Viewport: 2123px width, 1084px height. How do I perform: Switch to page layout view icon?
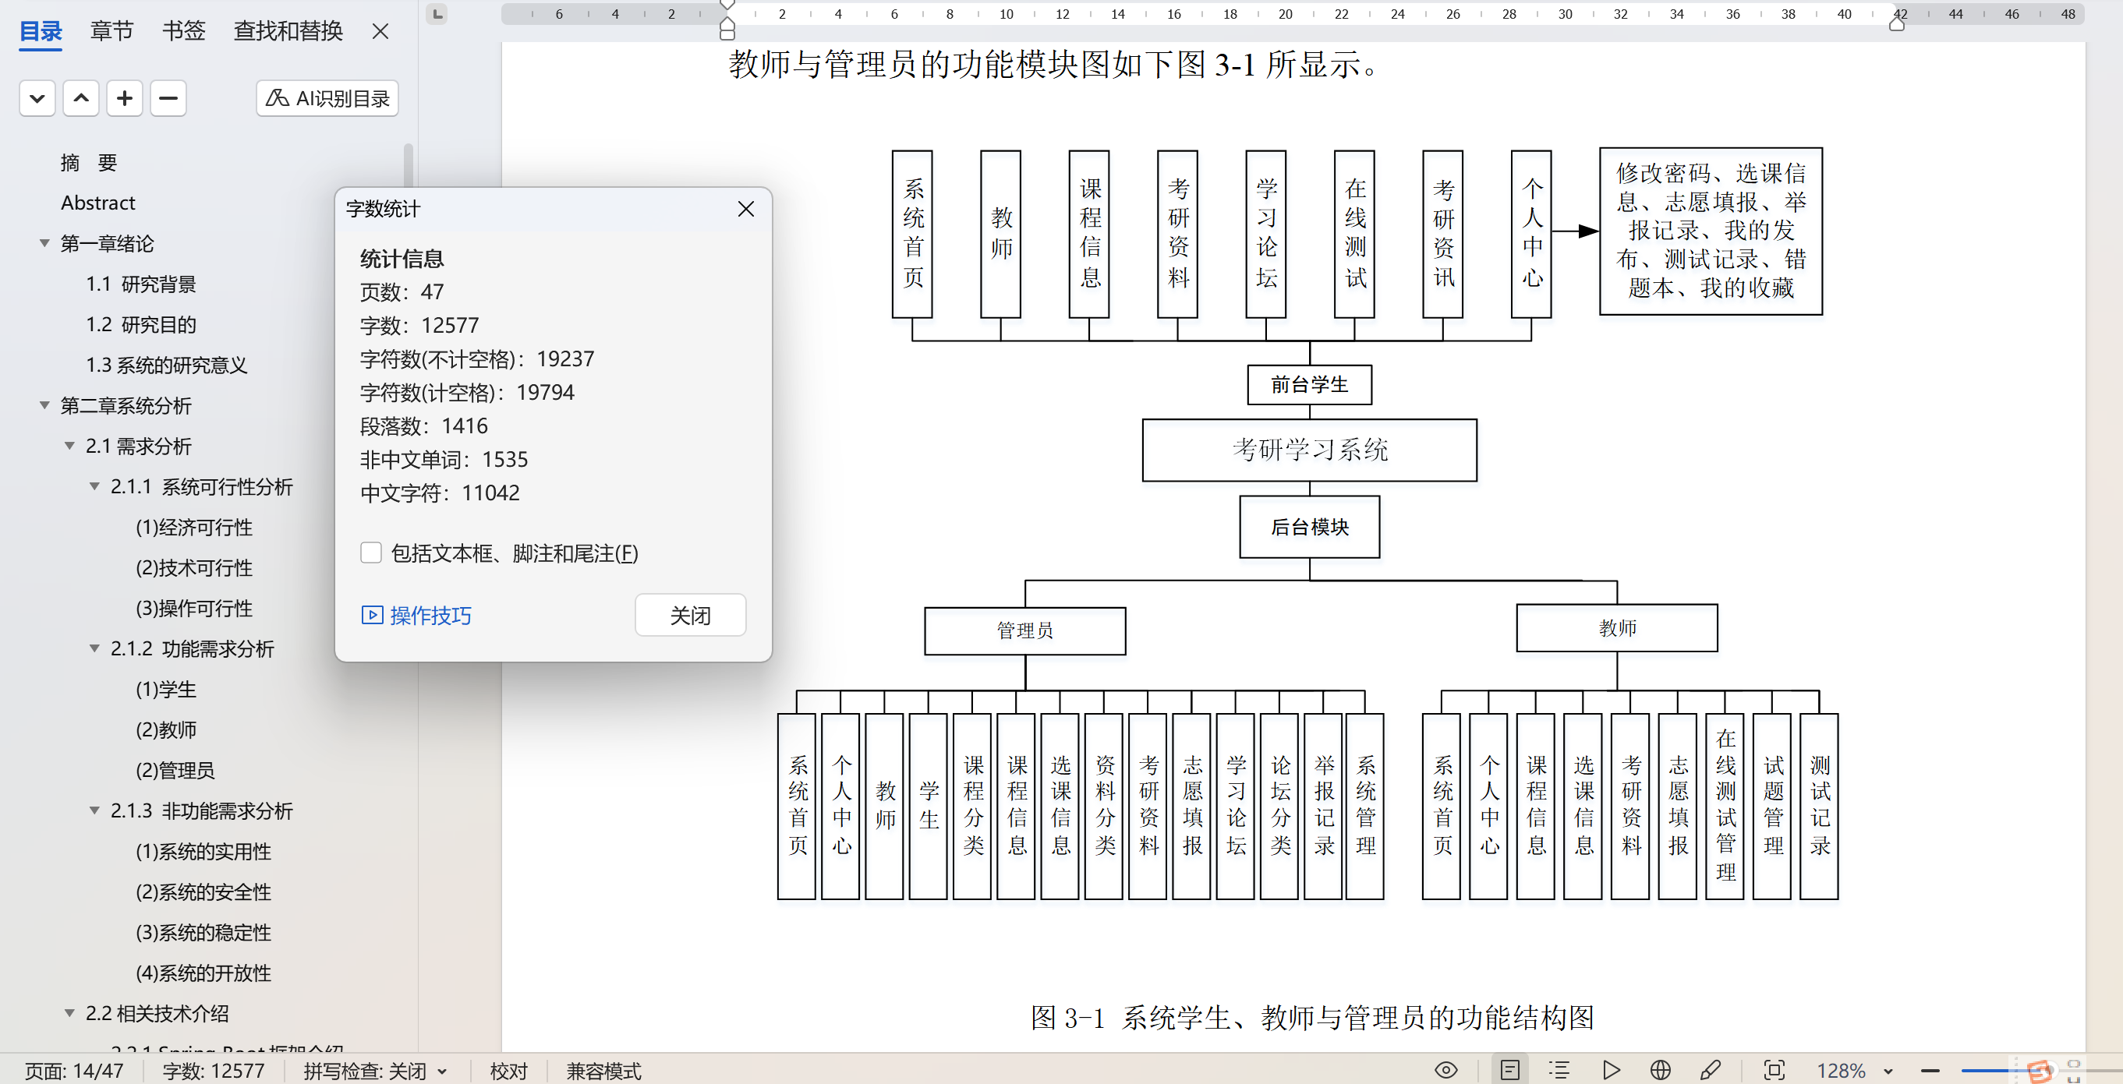coord(1510,1070)
